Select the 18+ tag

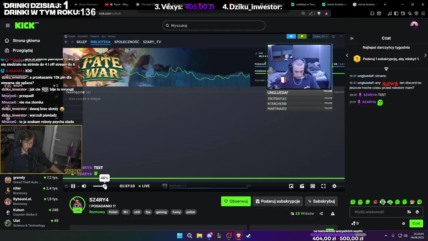[x=126, y=212]
